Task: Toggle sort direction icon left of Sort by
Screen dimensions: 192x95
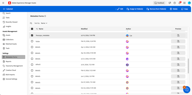Action: tap(31, 23)
